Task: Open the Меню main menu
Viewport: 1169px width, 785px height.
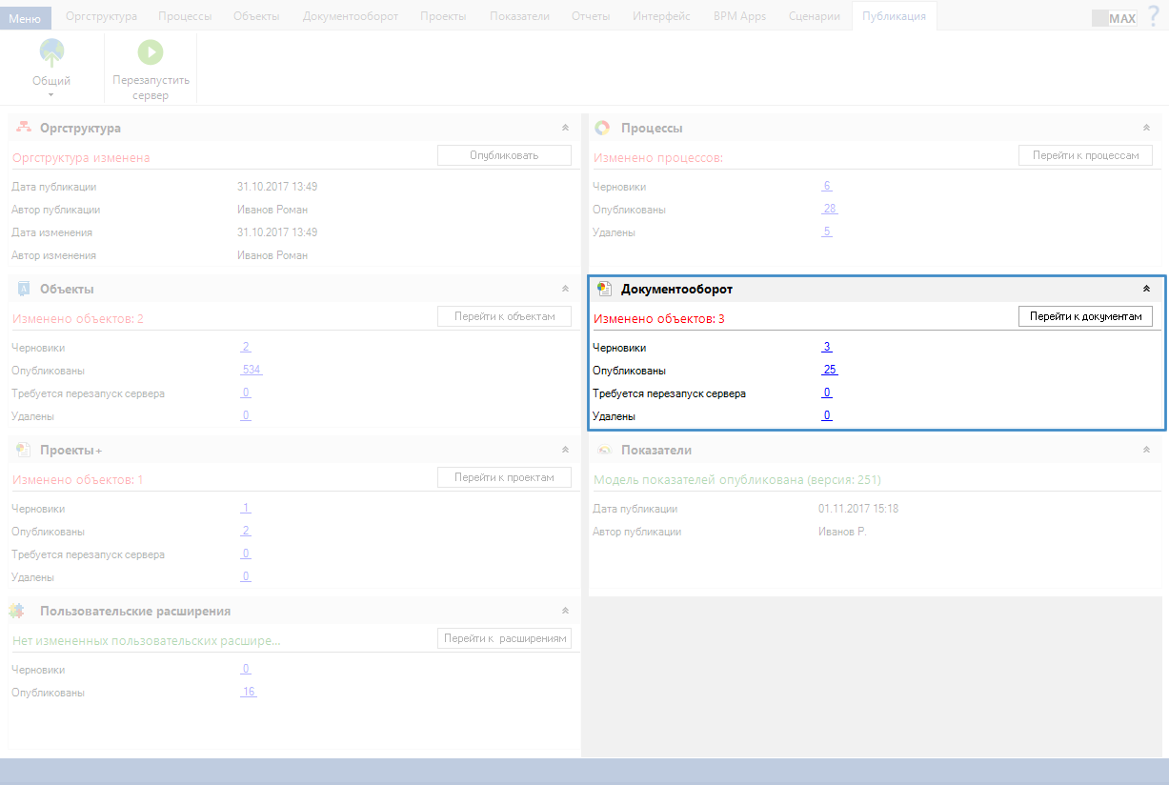Action: pyautogui.click(x=25, y=18)
